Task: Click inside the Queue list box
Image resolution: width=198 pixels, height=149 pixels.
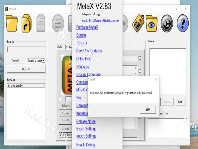Action: 168,71
